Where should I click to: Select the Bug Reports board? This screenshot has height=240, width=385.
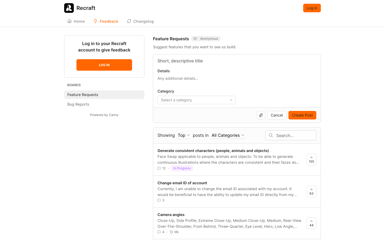(x=104, y=104)
